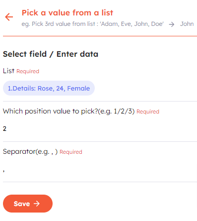Click the arrow icon inside Save button
The width and height of the screenshot is (197, 221).
(37, 204)
